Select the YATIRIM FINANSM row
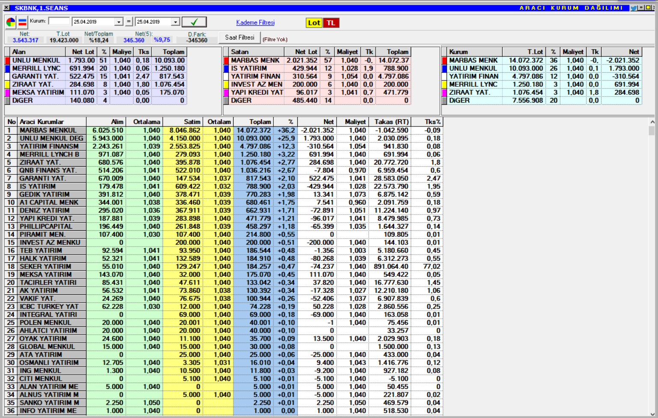Screen dimensions: 658x418 224,147
